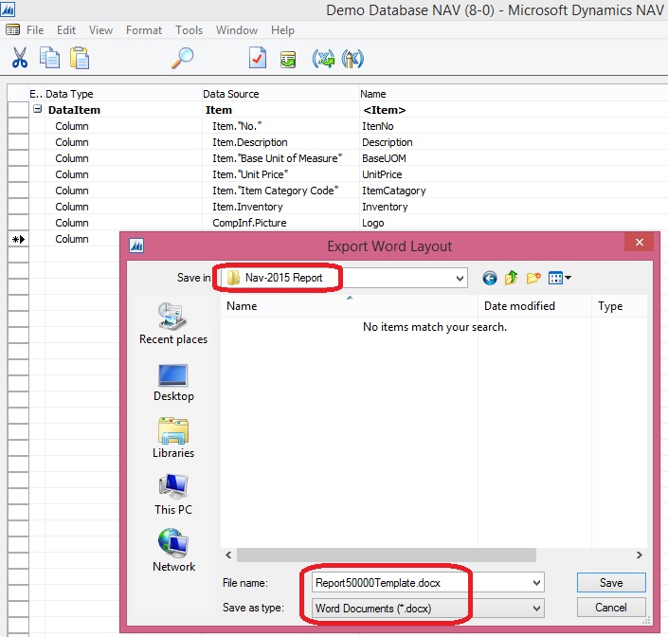
Task: Click the Cancel button
Action: tap(611, 607)
